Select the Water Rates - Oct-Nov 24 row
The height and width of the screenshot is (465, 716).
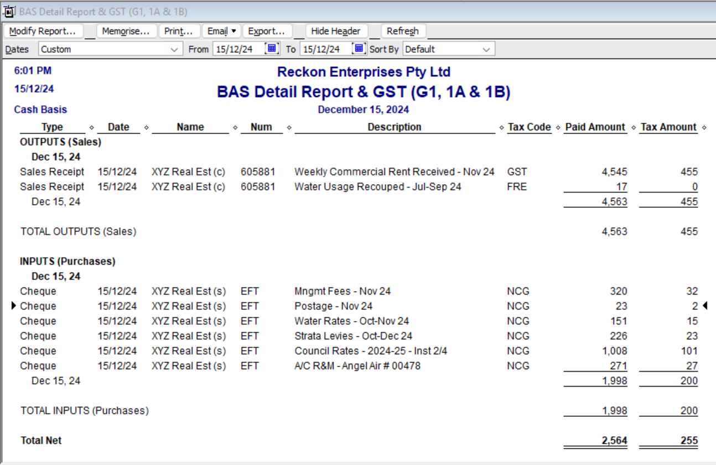[359, 321]
